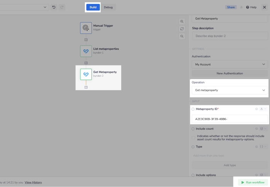Viewport: 270px width, 187px height.
Task: Tick the Include count checkbox
Action: [x=194, y=138]
